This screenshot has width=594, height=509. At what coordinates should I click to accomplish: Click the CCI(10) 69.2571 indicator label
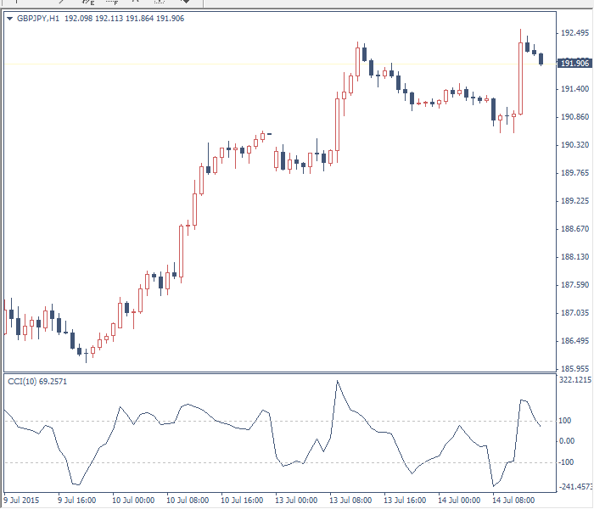tap(36, 382)
